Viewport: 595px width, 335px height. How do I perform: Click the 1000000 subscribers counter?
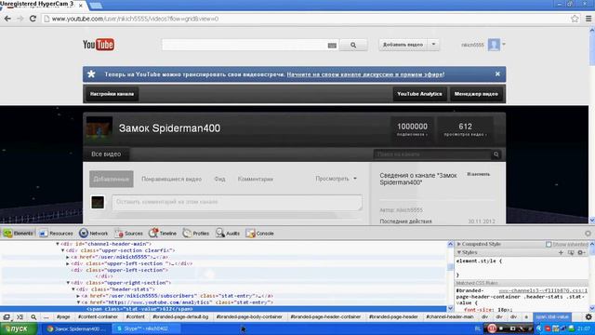tap(412, 129)
